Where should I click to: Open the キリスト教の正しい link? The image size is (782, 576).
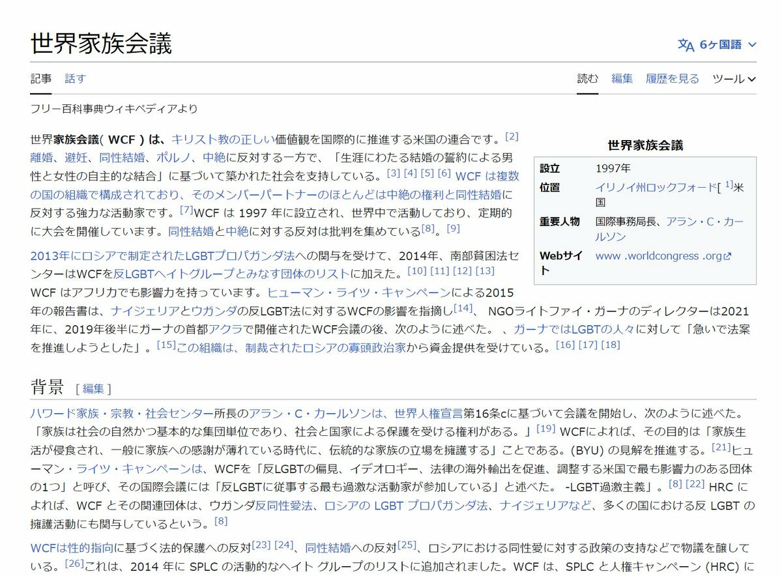224,139
